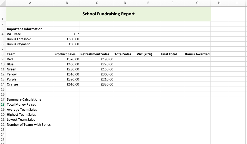Image resolution: width=247 pixels, height=144 pixels.
Task: Click the School Fundraising Report title cell
Action: [x=108, y=14]
